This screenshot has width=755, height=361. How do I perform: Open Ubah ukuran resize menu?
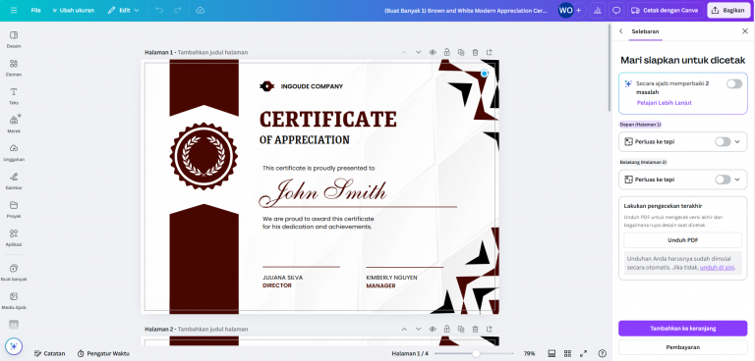click(73, 10)
